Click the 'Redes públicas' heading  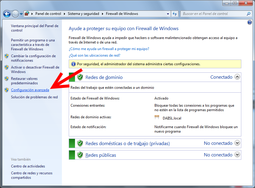pos(101,155)
